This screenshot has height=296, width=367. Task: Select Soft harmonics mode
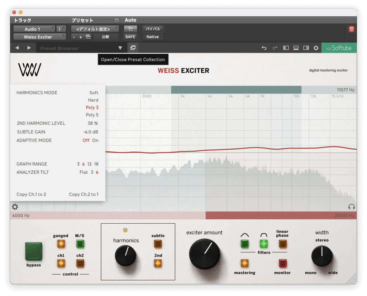(94, 93)
